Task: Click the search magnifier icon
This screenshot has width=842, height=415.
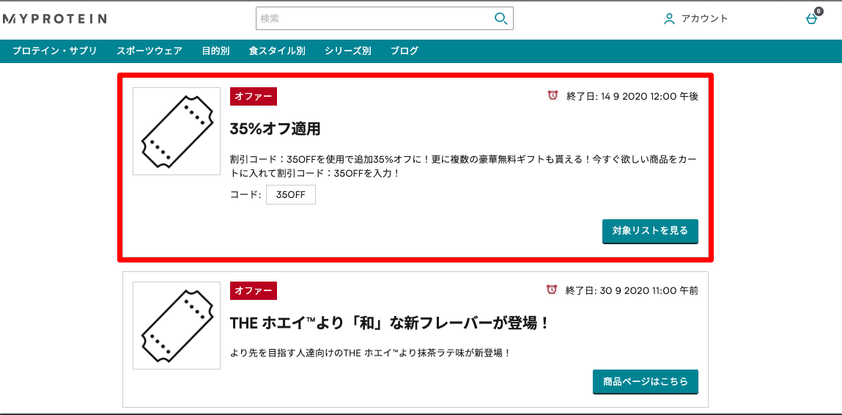Action: 501,19
